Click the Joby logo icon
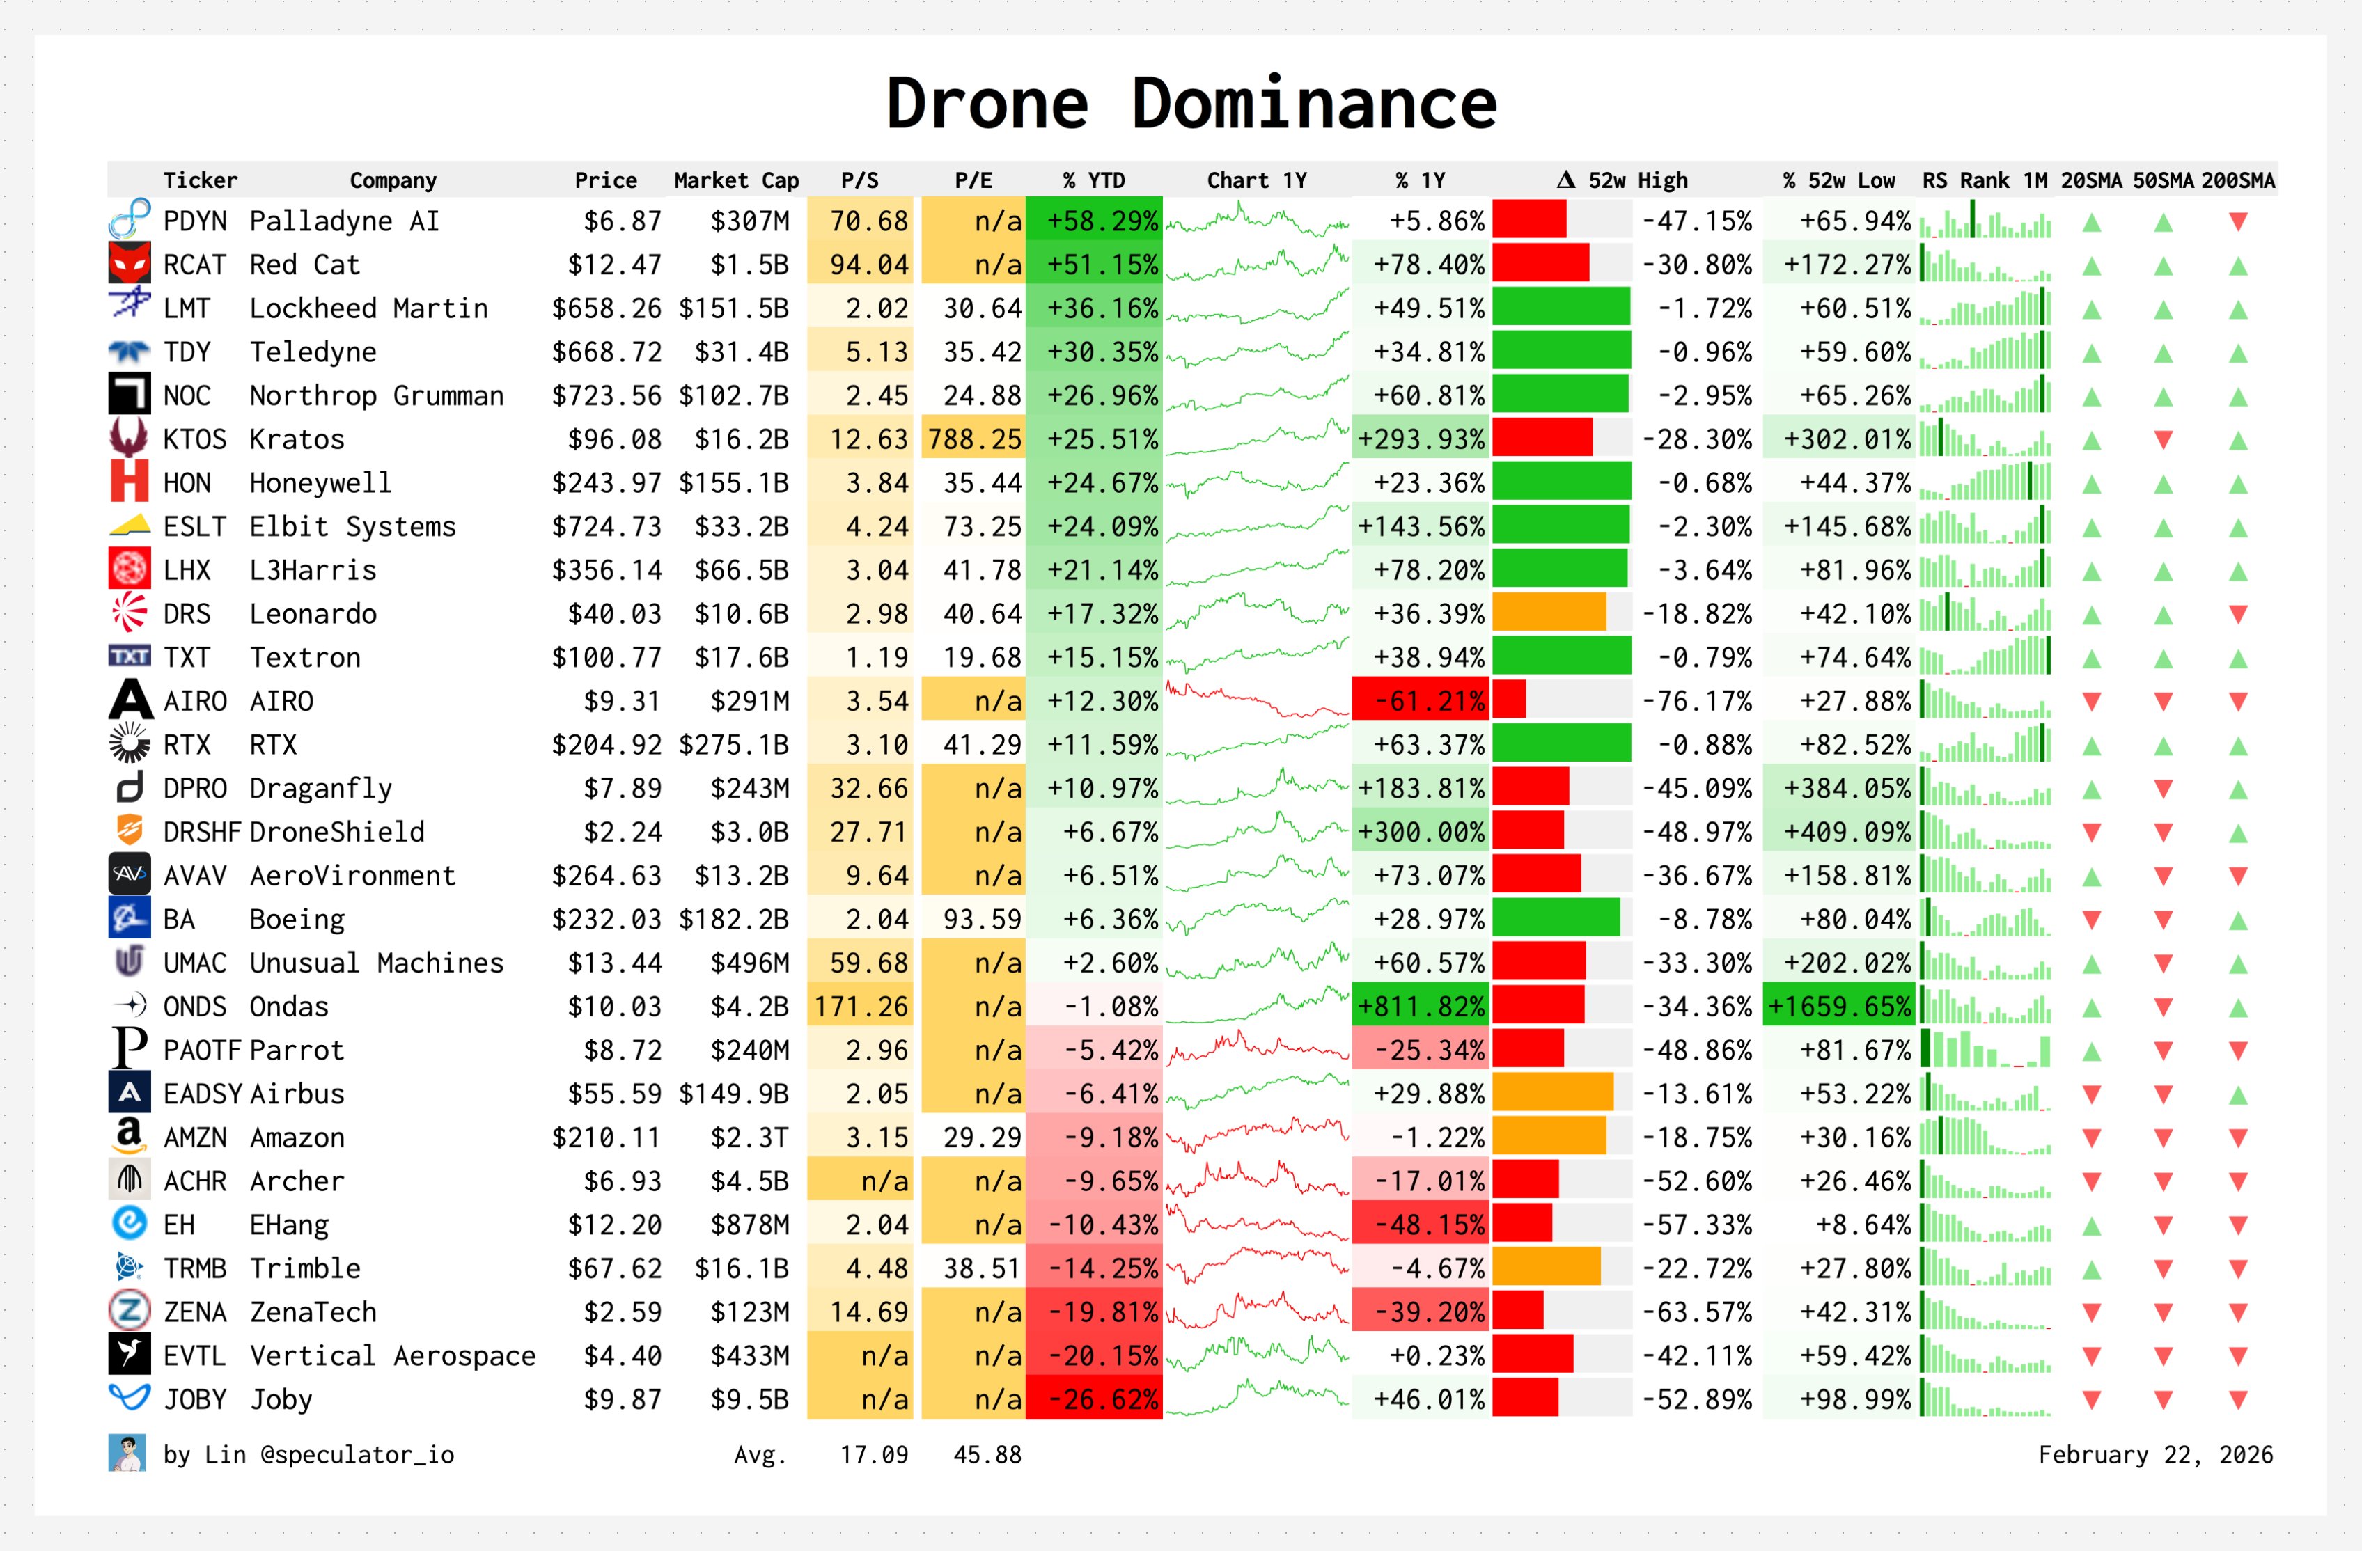2362x1551 pixels. pos(129,1397)
